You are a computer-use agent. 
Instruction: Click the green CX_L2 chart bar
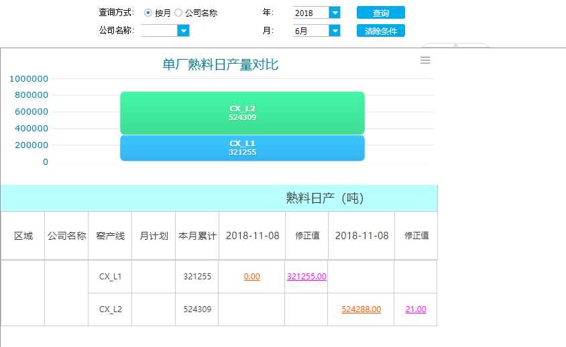(x=242, y=113)
